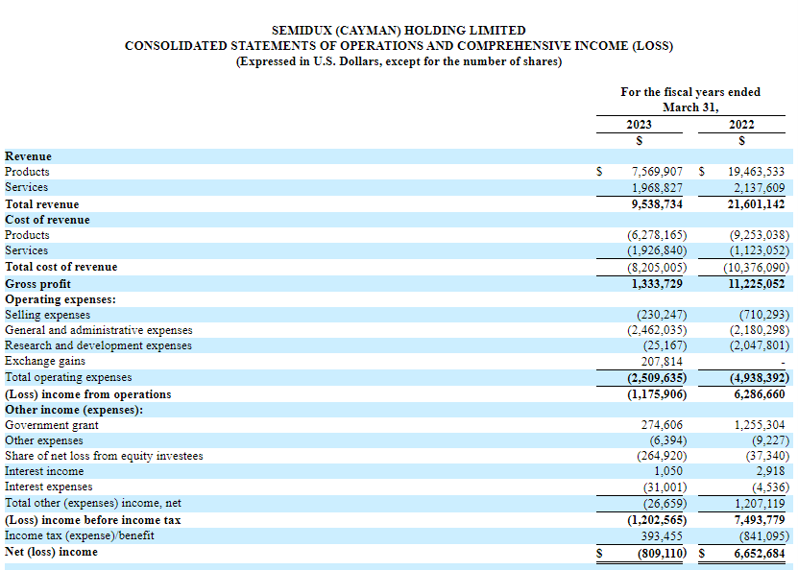Click the "Selling expenses" label
This screenshot has height=570, width=798.
[47, 315]
